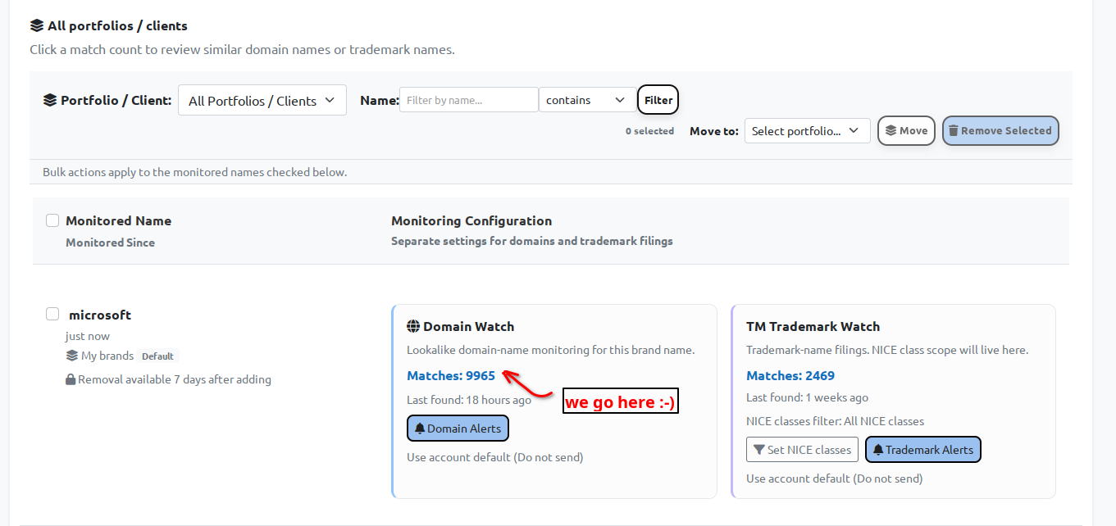The height and width of the screenshot is (526, 1116).
Task: Click the Monitored Since subheader
Action: (110, 243)
